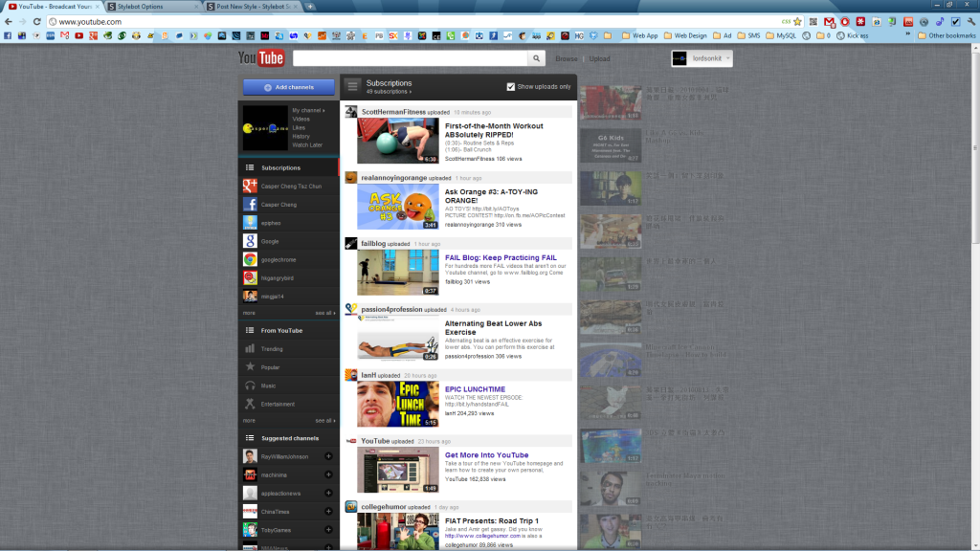The width and height of the screenshot is (980, 551).
Task: Click the browser vertical scrollbar
Action: click(x=975, y=150)
